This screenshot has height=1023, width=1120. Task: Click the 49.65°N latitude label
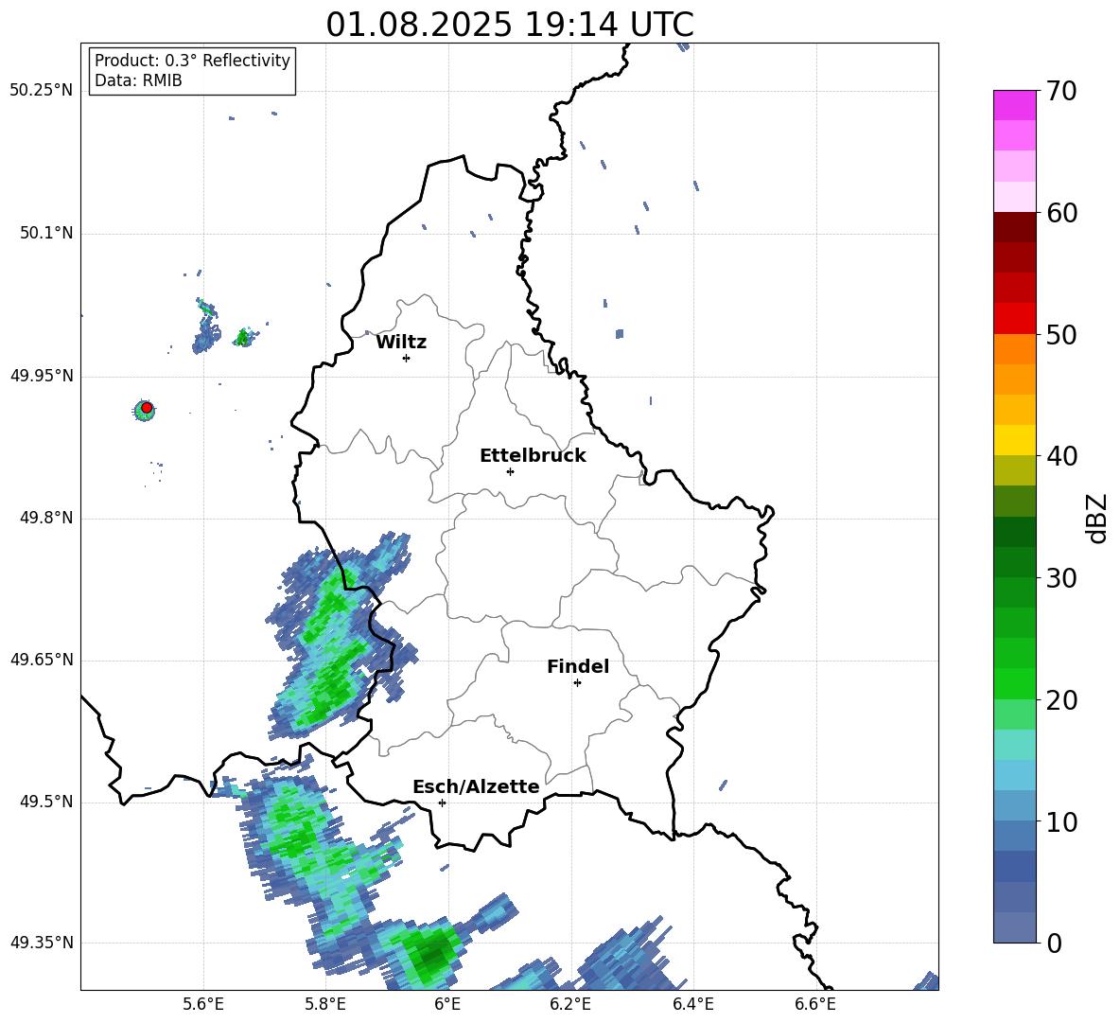tap(42, 660)
